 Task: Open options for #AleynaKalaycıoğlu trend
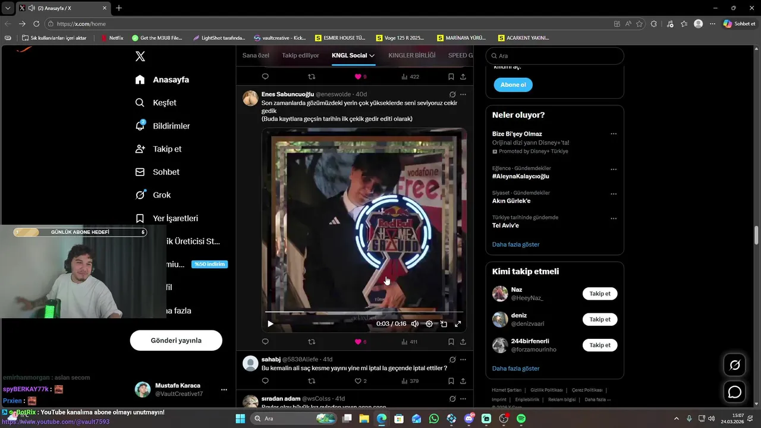point(614,169)
